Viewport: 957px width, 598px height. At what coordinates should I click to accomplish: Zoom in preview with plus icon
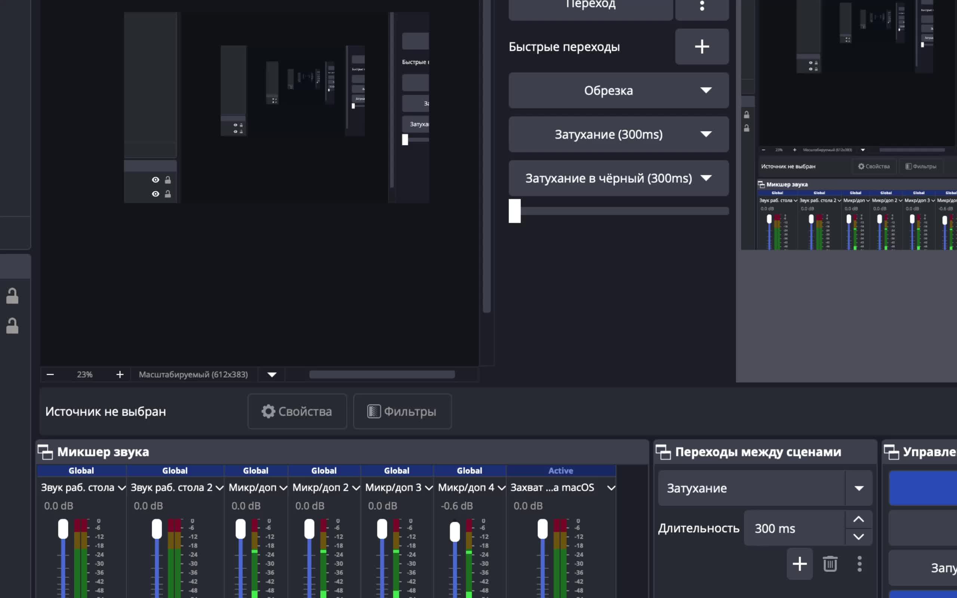coord(120,374)
